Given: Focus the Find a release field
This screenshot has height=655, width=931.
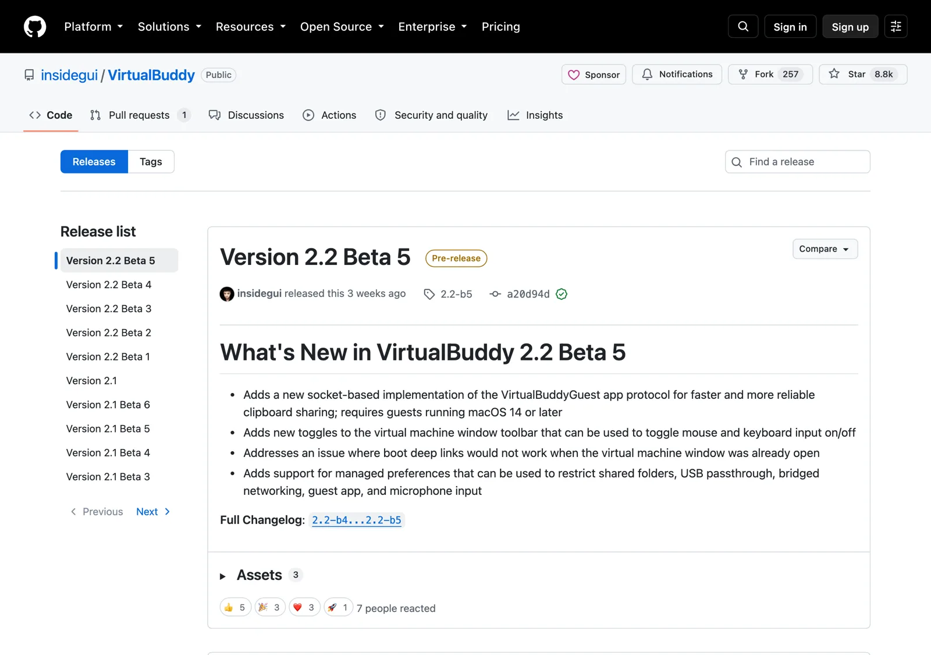Looking at the screenshot, I should (798, 162).
